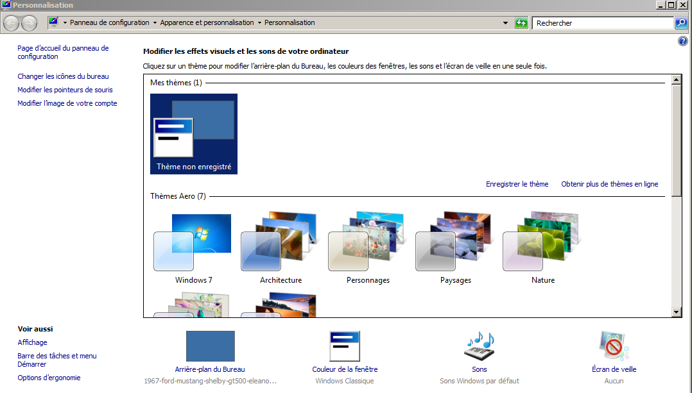Open the Affichage link
This screenshot has width=692, height=393.
pos(32,342)
